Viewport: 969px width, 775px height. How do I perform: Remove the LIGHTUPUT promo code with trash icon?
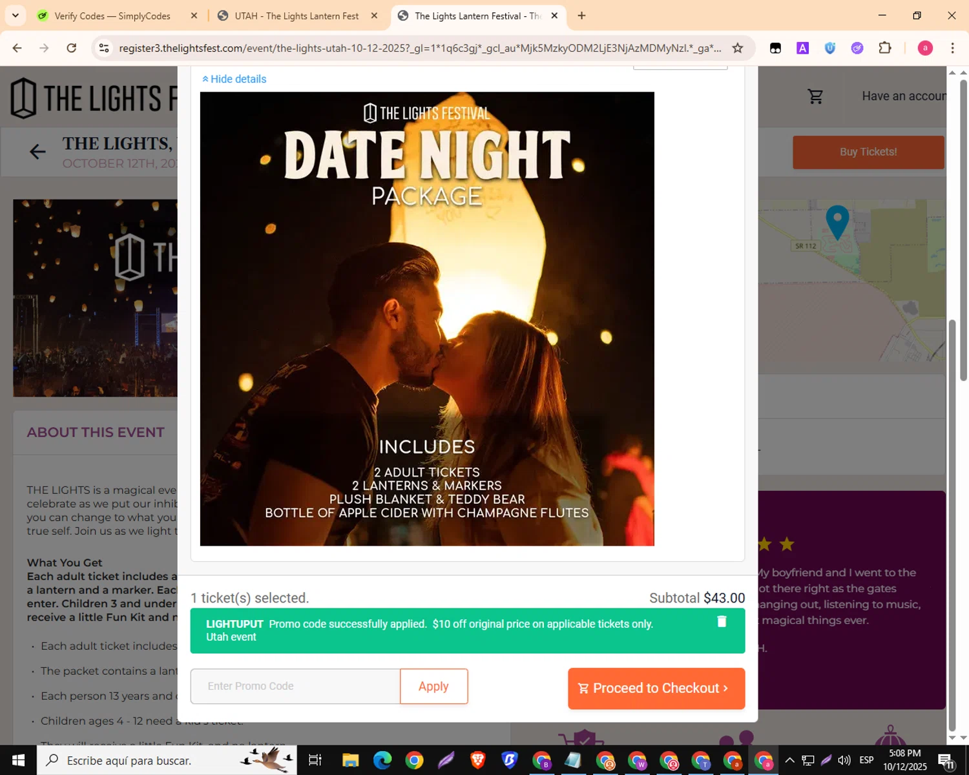(x=722, y=621)
